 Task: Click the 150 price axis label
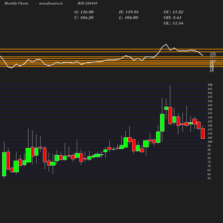click(x=210, y=101)
